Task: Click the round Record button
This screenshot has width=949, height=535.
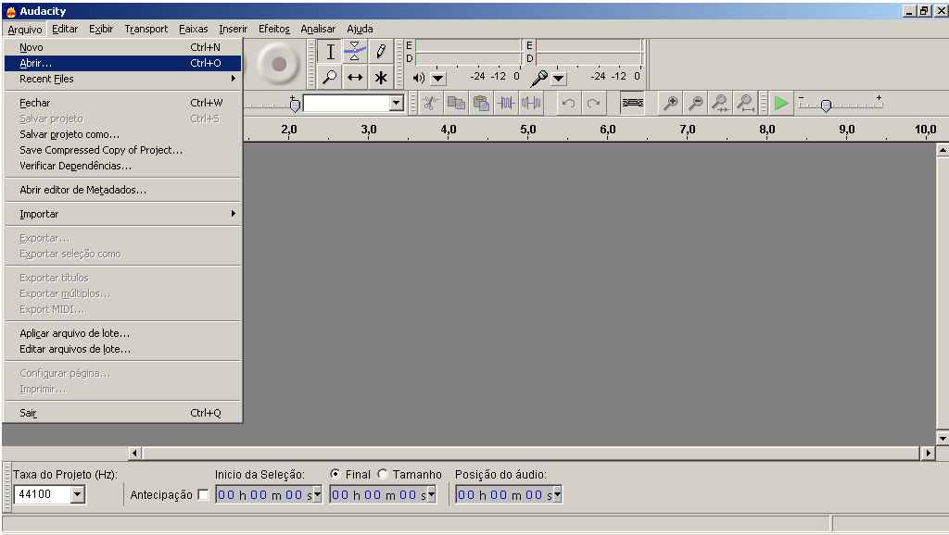Action: [x=278, y=64]
